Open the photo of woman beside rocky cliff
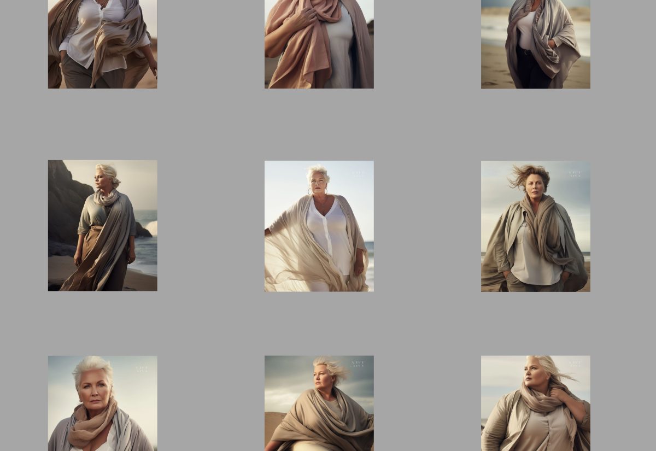The height and width of the screenshot is (451, 656). pos(102,225)
